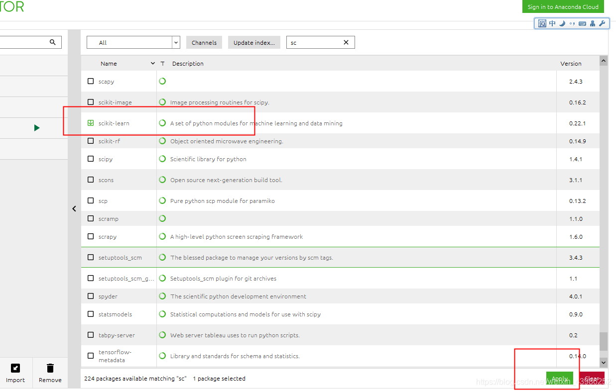Click the red Clear button
The height and width of the screenshot is (391, 616).
tap(592, 379)
